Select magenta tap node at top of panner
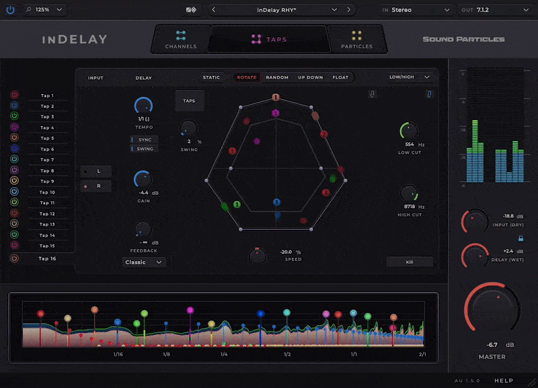The image size is (538, 388). click(276, 113)
